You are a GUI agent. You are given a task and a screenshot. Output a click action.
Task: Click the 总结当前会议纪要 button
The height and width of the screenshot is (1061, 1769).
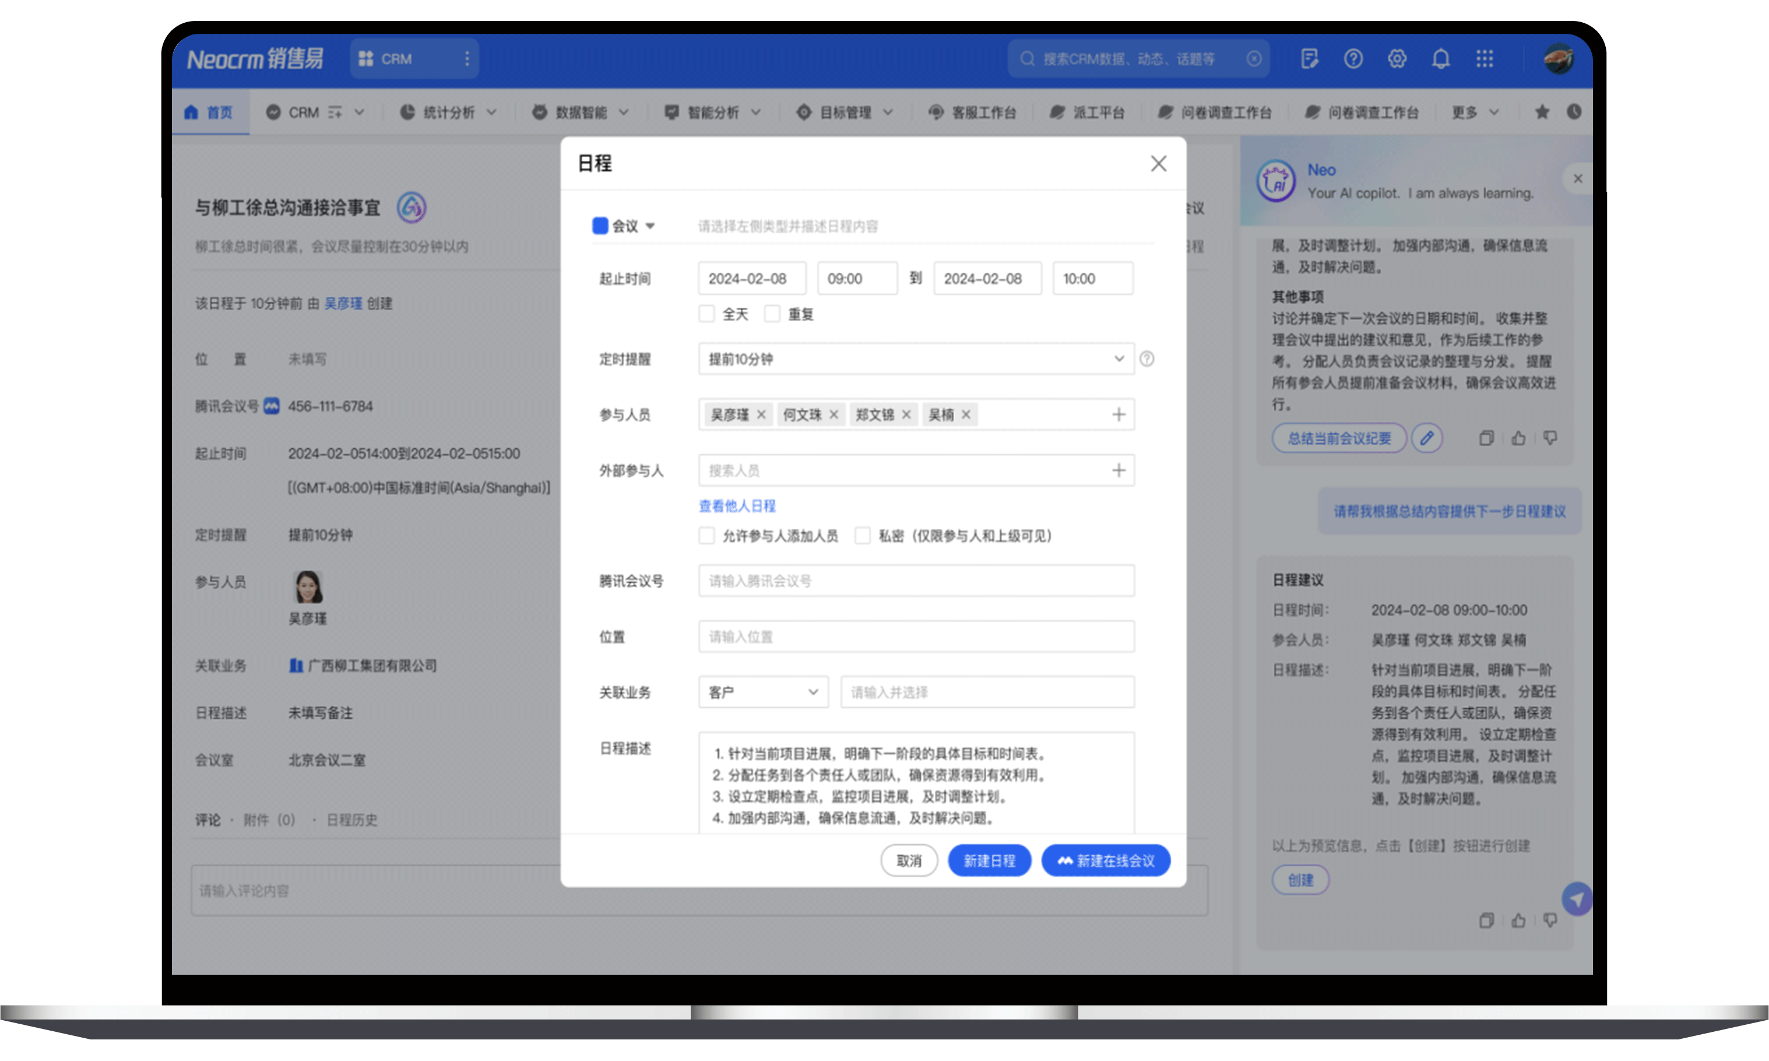click(x=1339, y=438)
